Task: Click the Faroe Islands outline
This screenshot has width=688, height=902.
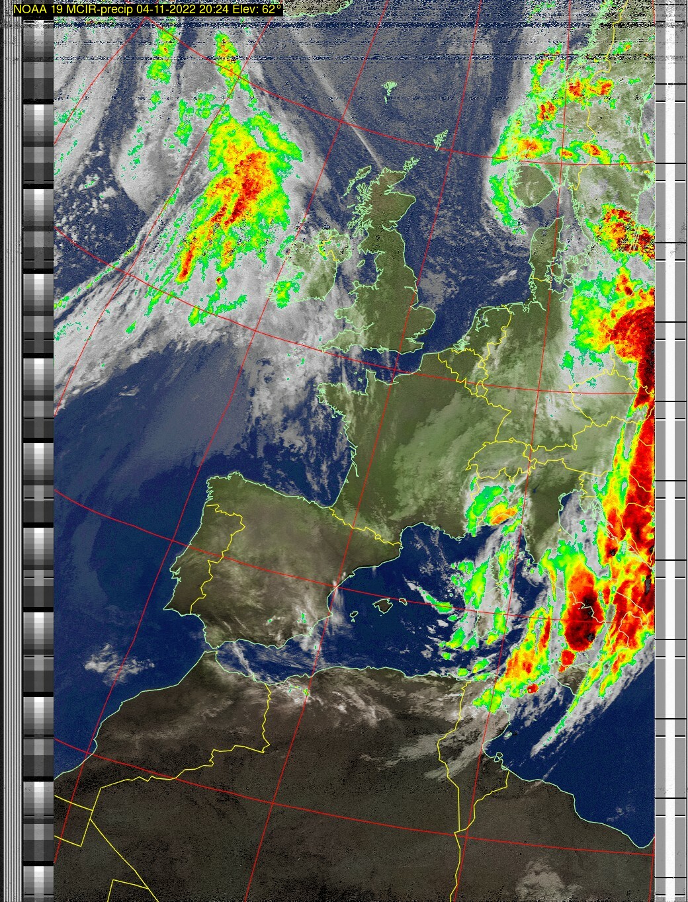Action: click(x=390, y=91)
